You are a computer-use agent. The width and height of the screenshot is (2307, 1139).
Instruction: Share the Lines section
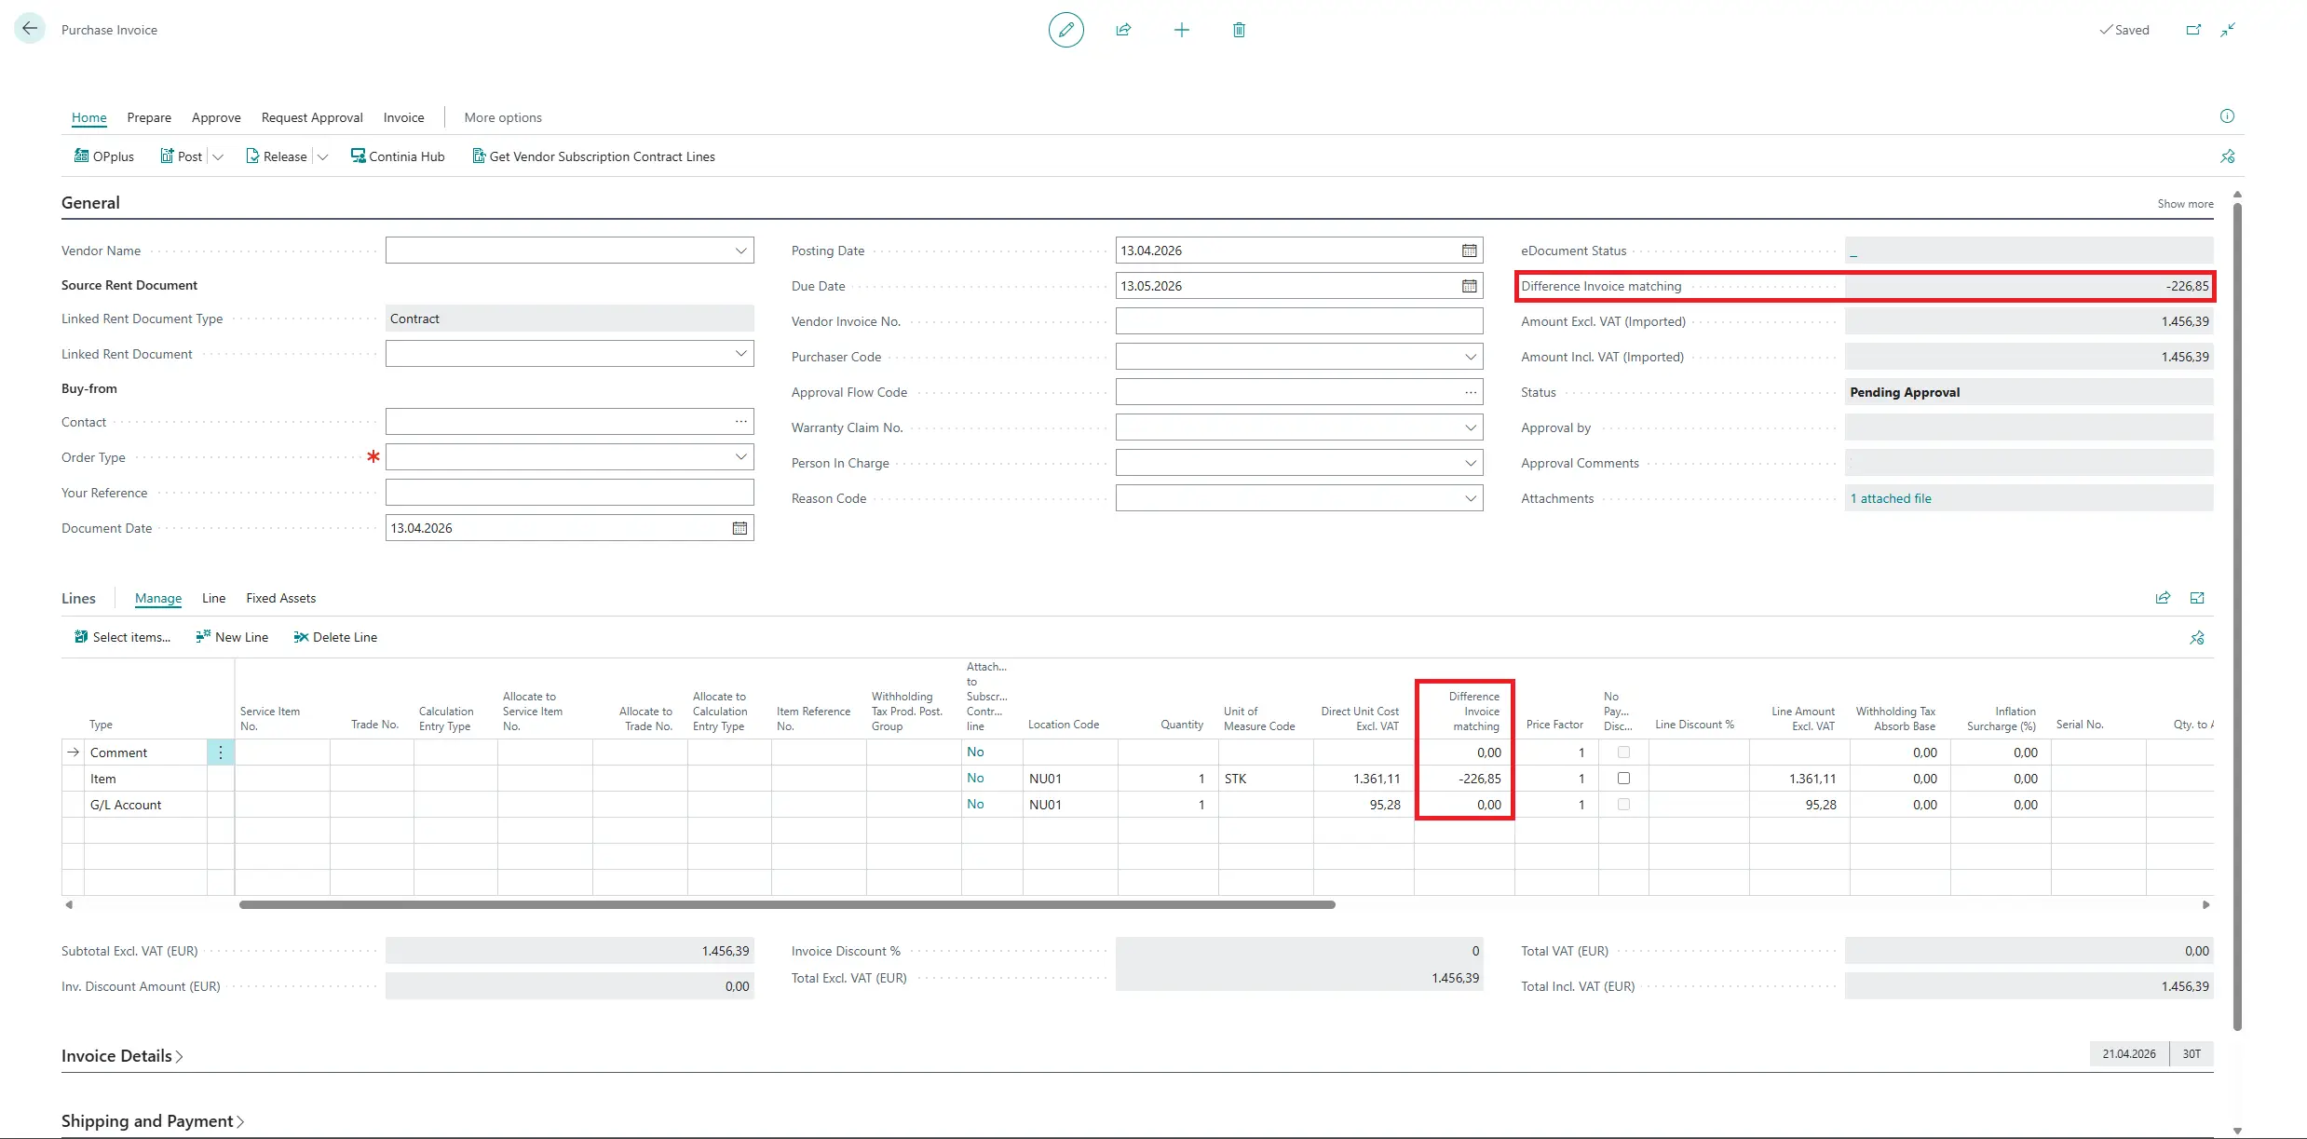click(2163, 598)
